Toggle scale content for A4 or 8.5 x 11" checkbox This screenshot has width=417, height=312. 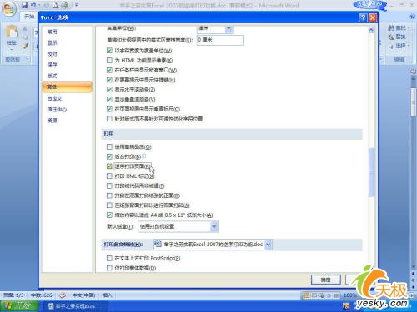(x=109, y=215)
